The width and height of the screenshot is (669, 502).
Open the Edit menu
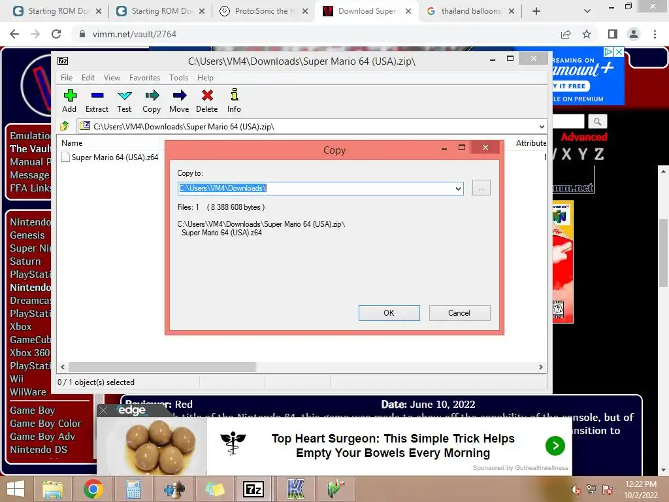click(88, 78)
